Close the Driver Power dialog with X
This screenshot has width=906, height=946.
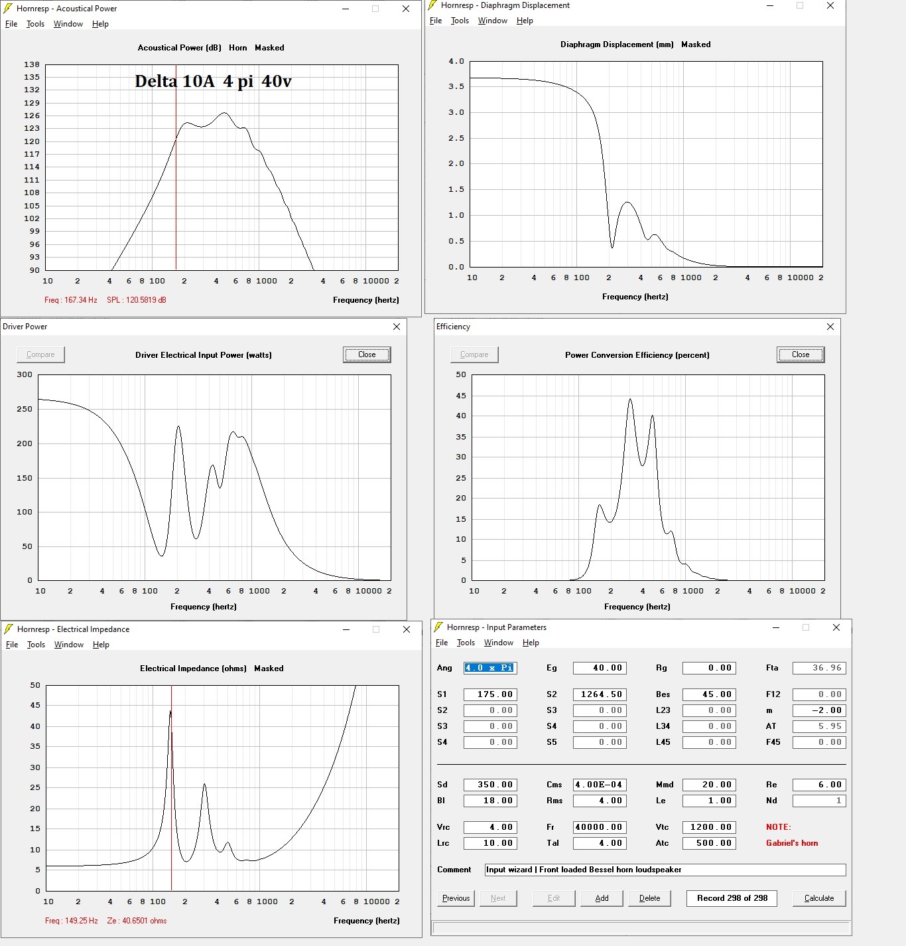pyautogui.click(x=397, y=327)
